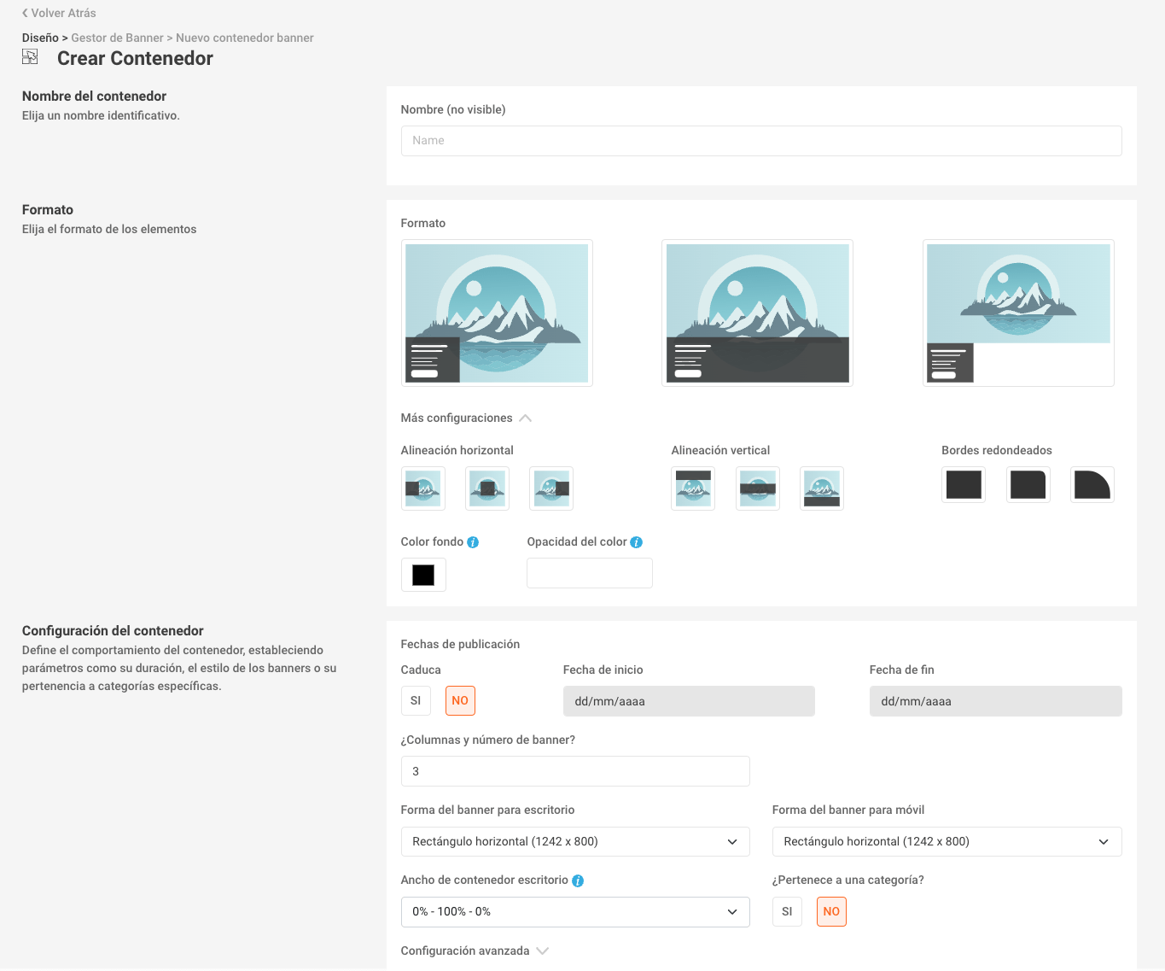This screenshot has width=1165, height=971.
Task: Go to Gestor de Banner breadcrumb
Action: click(117, 38)
